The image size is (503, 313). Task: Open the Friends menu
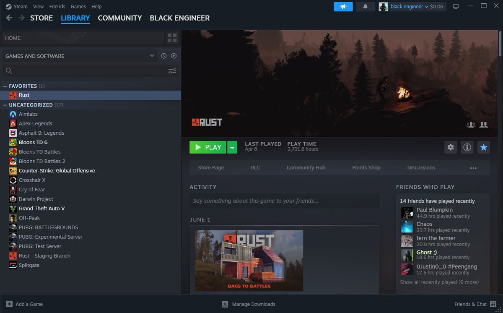57,6
